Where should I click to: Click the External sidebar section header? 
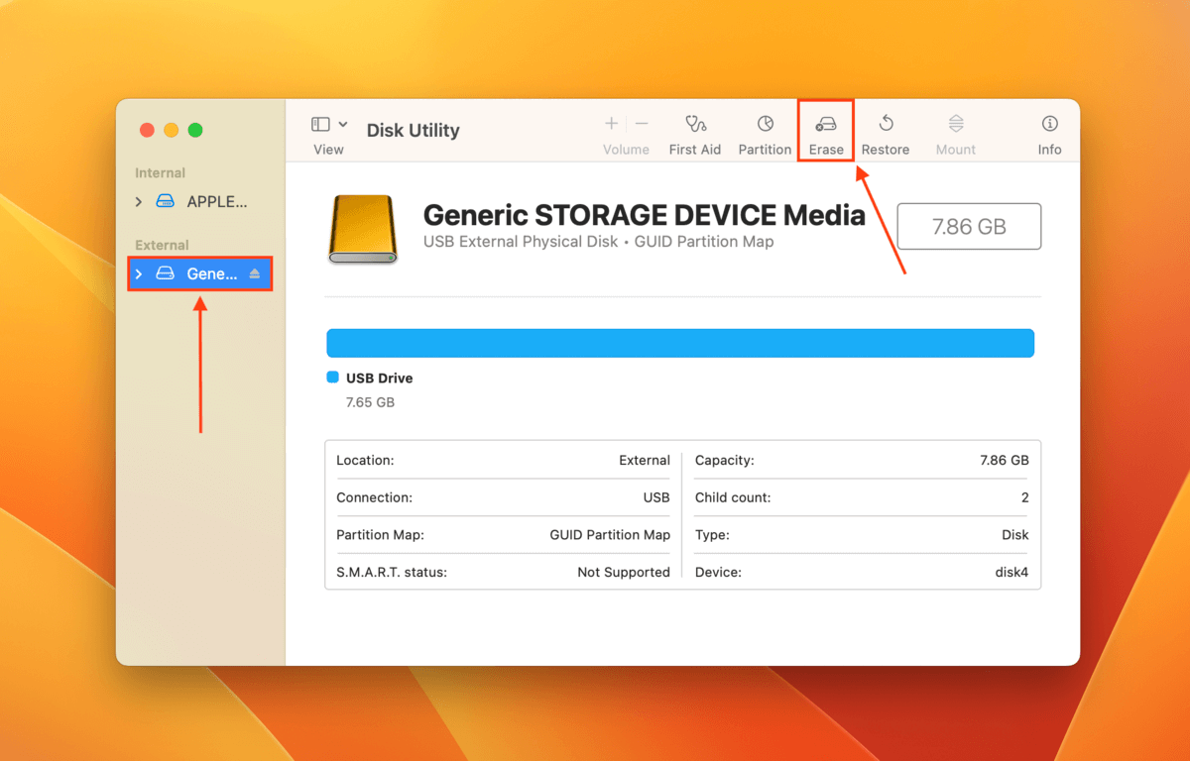(162, 246)
